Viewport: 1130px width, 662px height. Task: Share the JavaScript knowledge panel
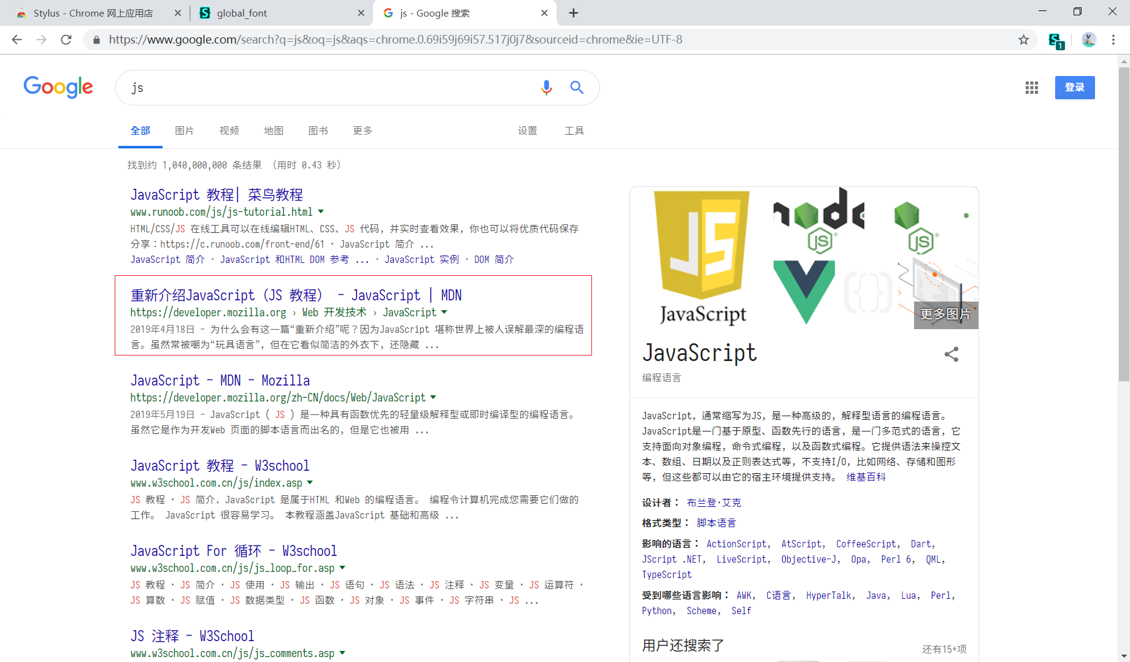click(951, 354)
